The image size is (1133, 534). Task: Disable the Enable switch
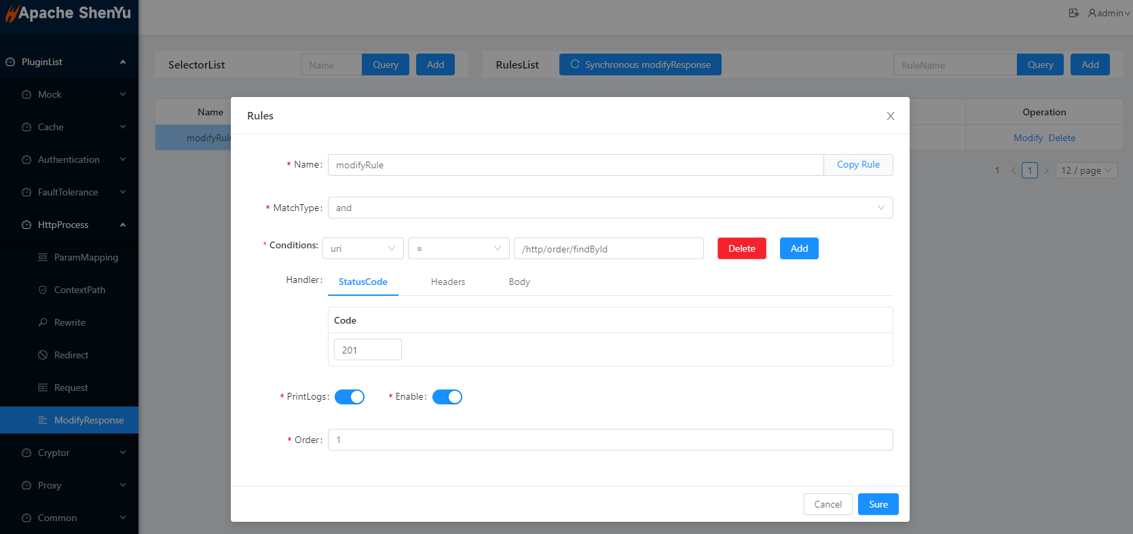[x=447, y=397]
